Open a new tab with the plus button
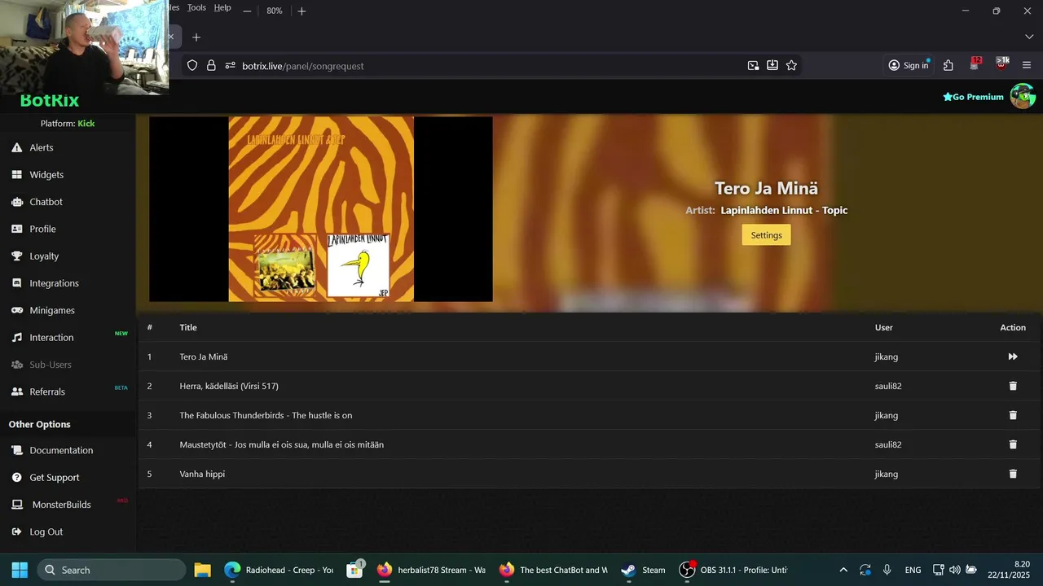Image resolution: width=1043 pixels, height=586 pixels. coord(196,37)
